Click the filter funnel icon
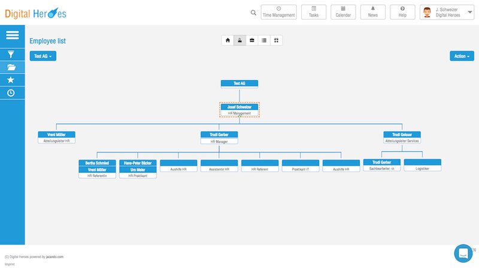479x269 pixels. pos(11,54)
